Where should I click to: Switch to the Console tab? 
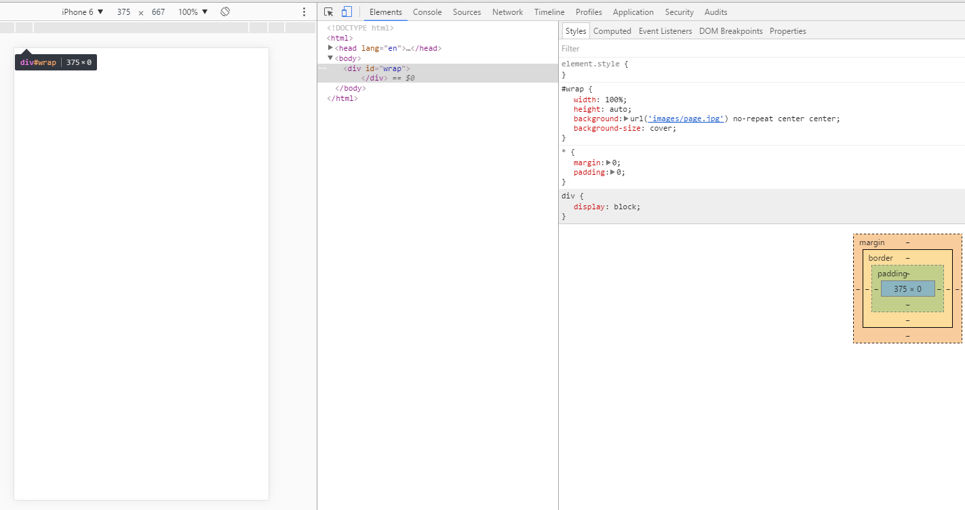[x=427, y=12]
